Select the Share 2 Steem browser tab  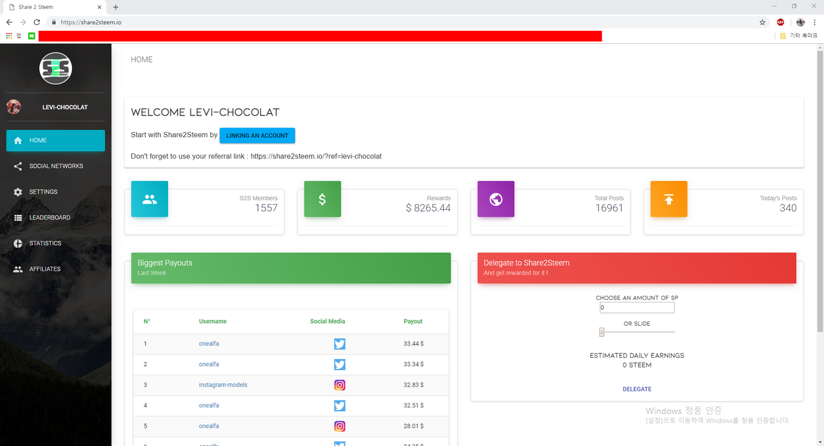(x=55, y=7)
